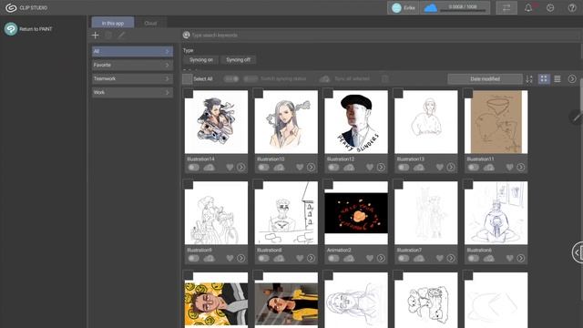This screenshot has height=328, width=583.
Task: Switch to the Cloud tab
Action: [x=150, y=23]
